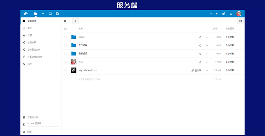This screenshot has height=136, width=265.
Task: Share the 工作资料 folder via share icon
Action: tap(200, 45)
